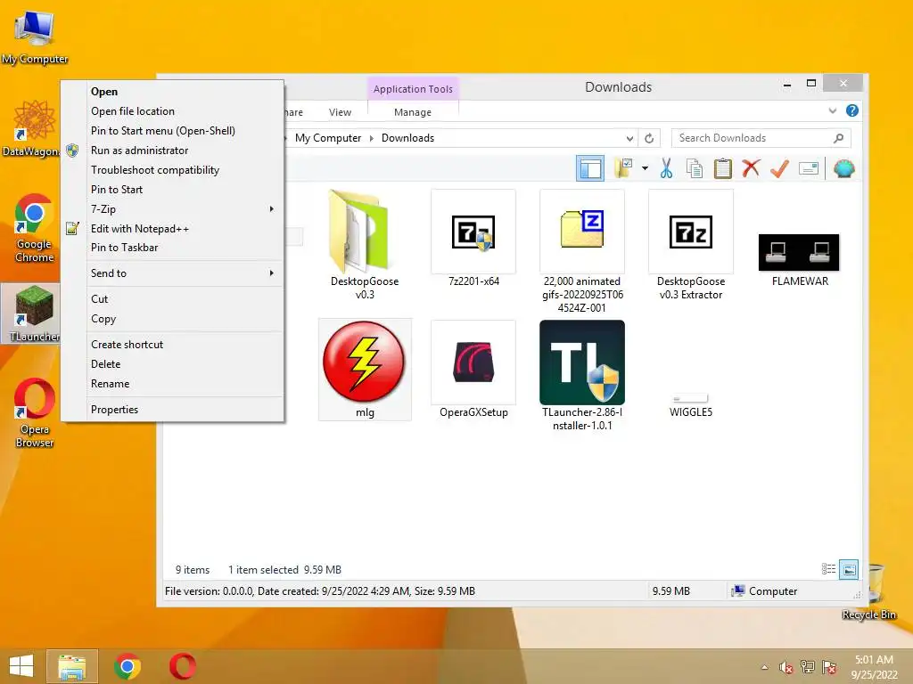Select the Application Tools contextual tab
Viewport: 913px width, 684px height.
[413, 89]
